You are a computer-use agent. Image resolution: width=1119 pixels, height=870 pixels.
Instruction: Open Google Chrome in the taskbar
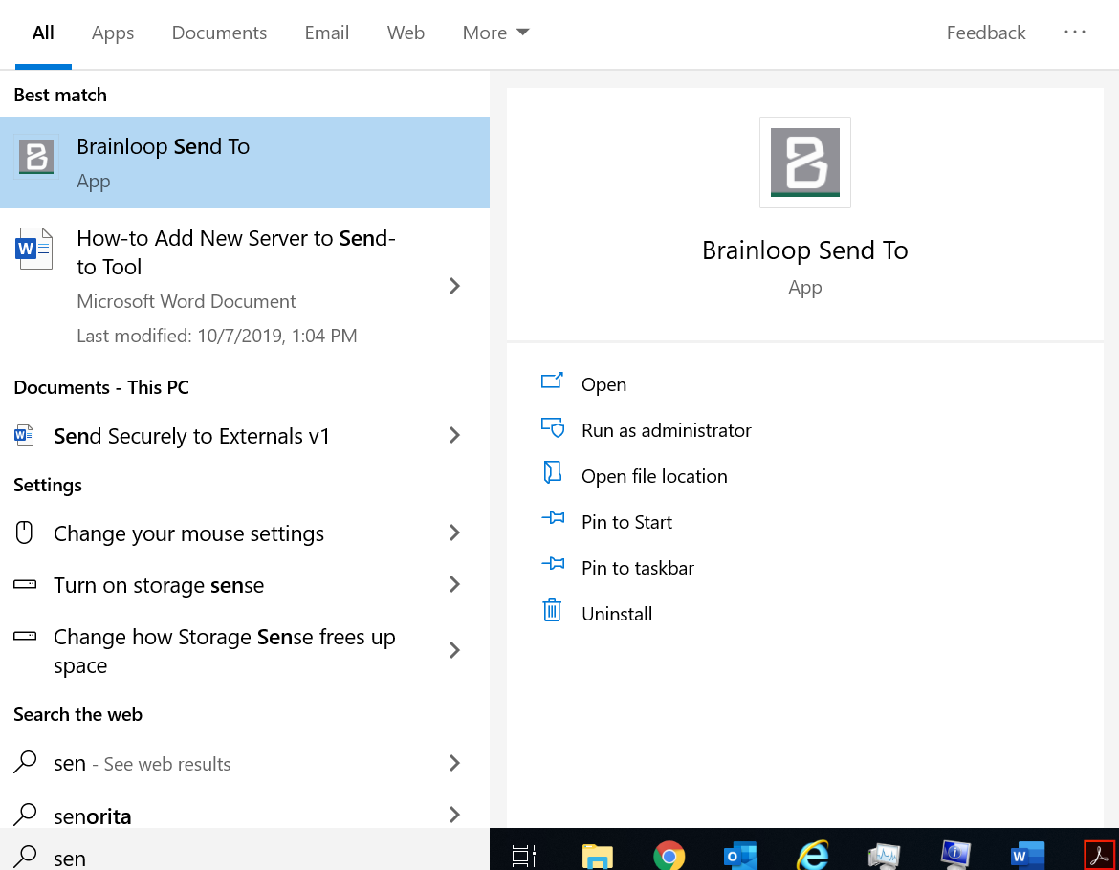click(x=669, y=855)
